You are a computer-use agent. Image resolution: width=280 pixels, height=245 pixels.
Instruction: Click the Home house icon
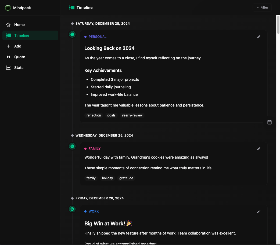click(8, 25)
